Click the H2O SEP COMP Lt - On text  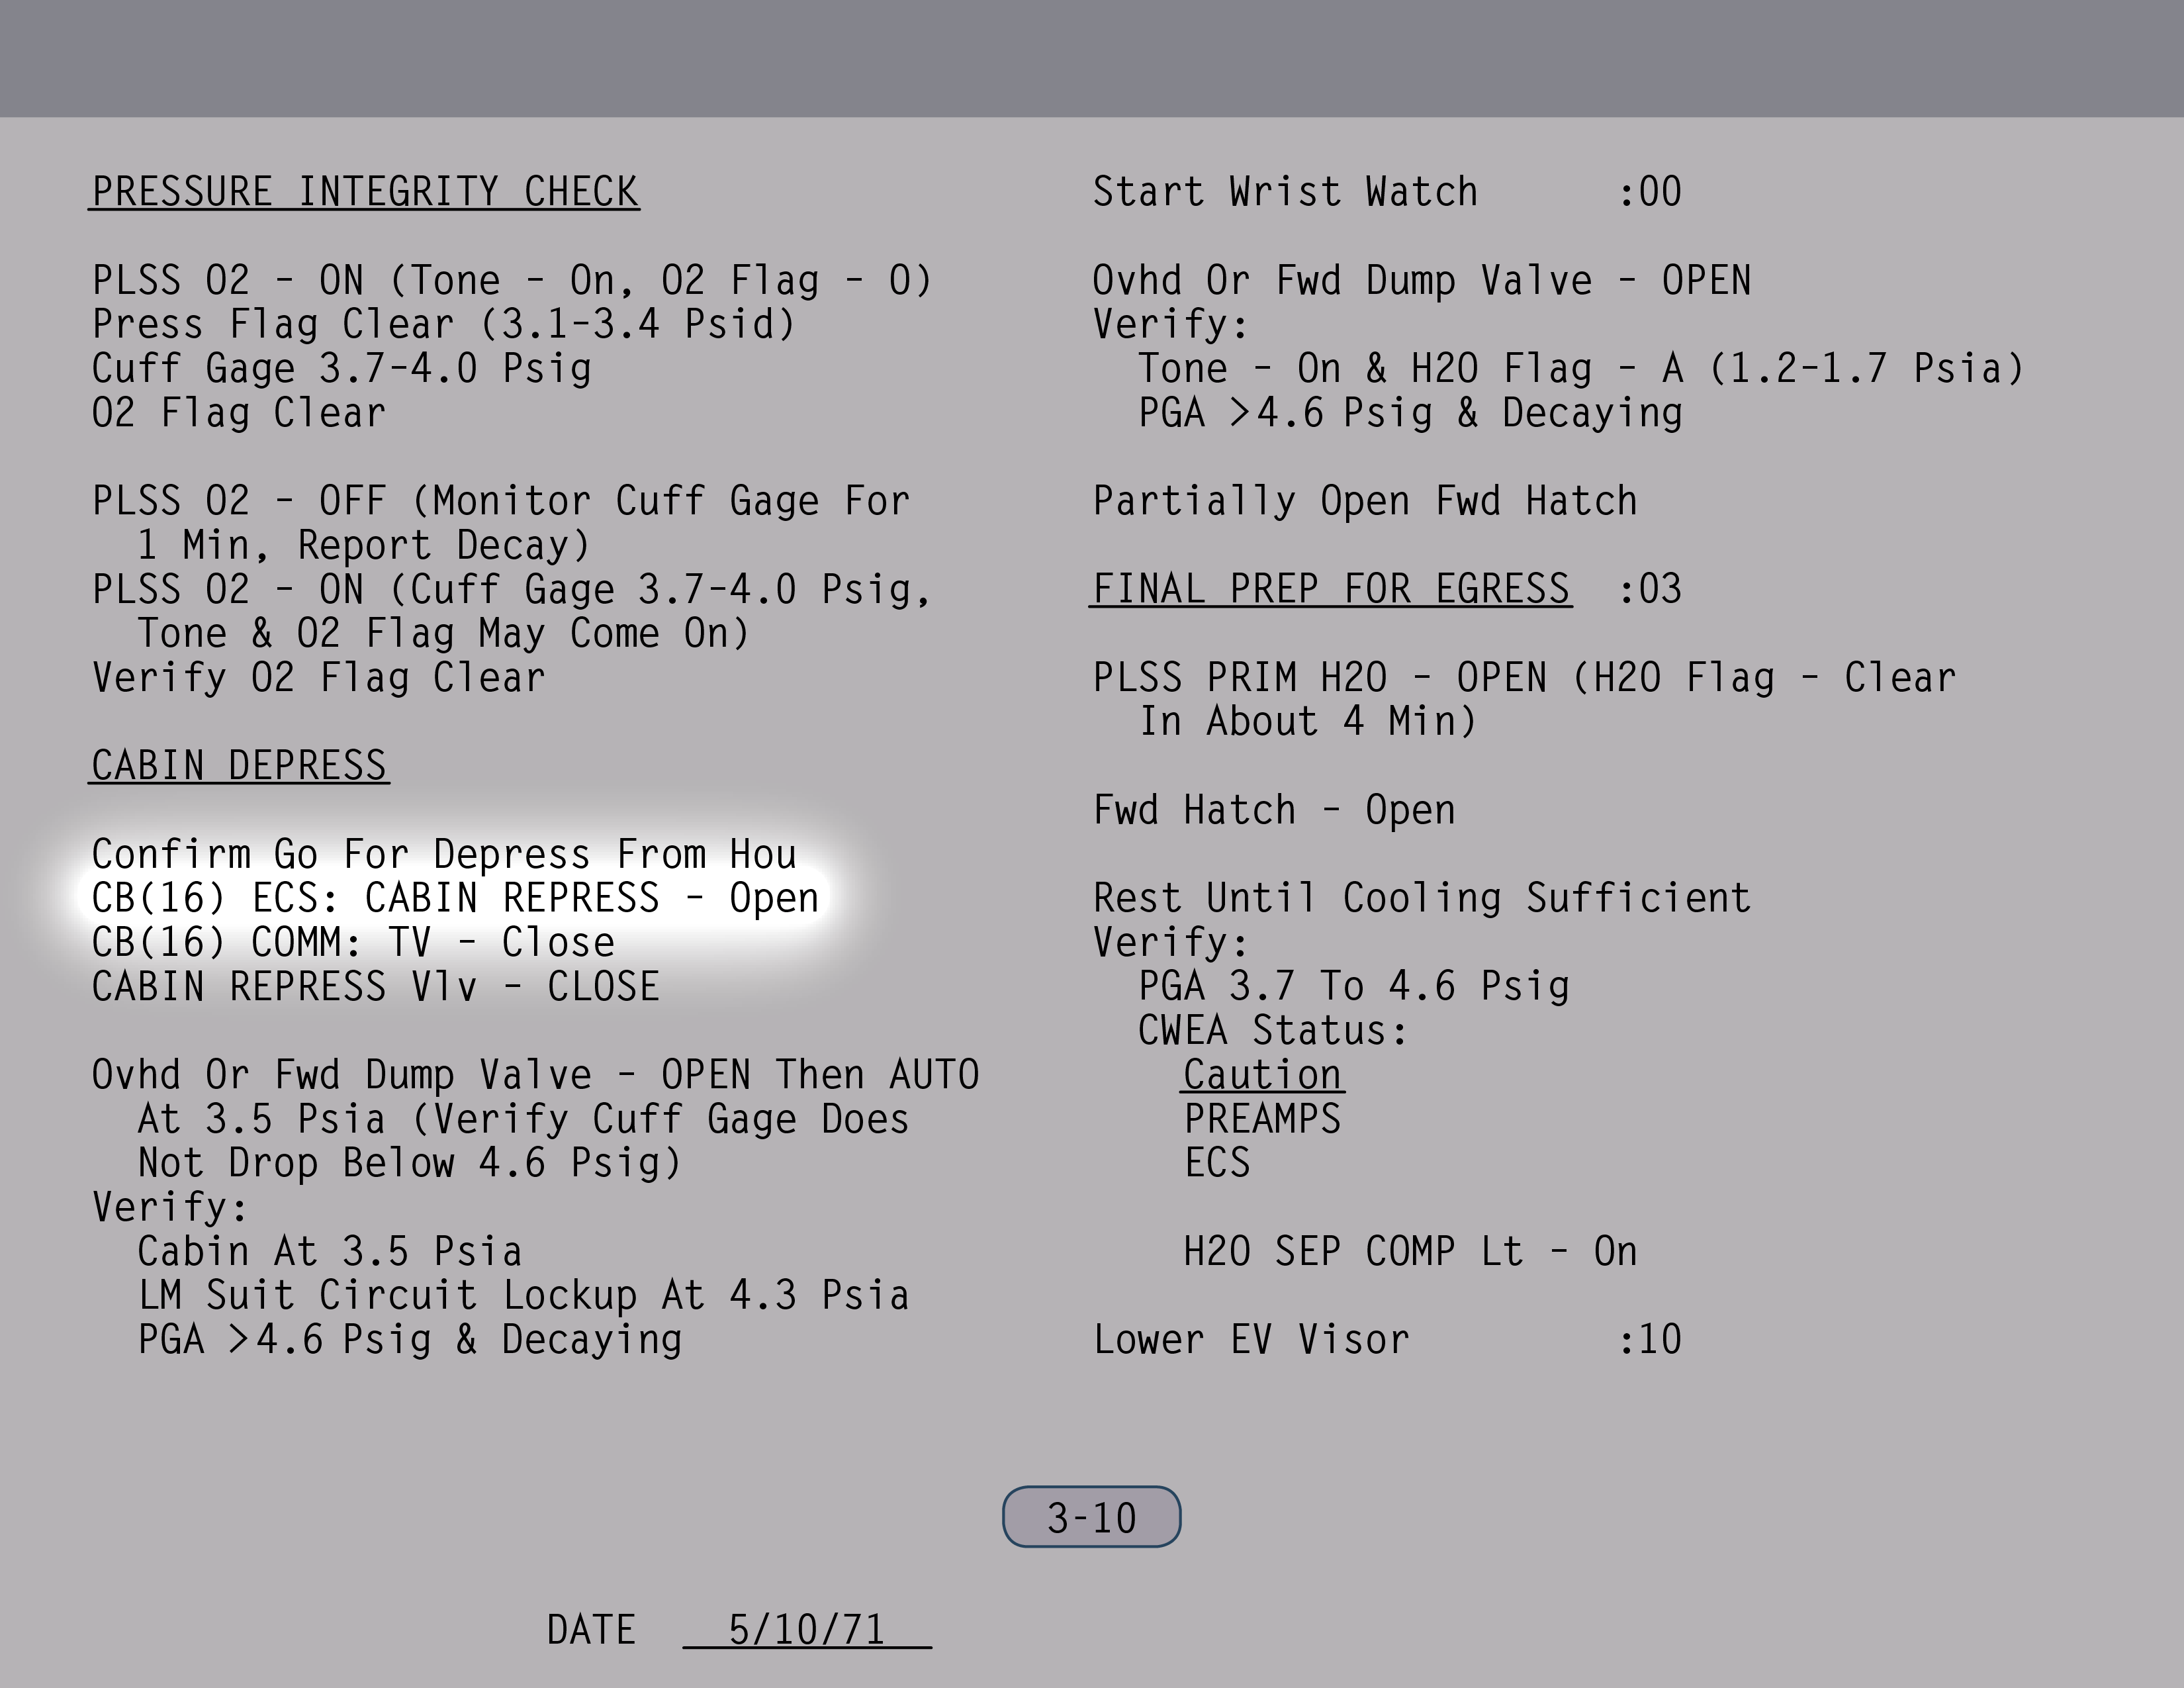pos(1410,1252)
